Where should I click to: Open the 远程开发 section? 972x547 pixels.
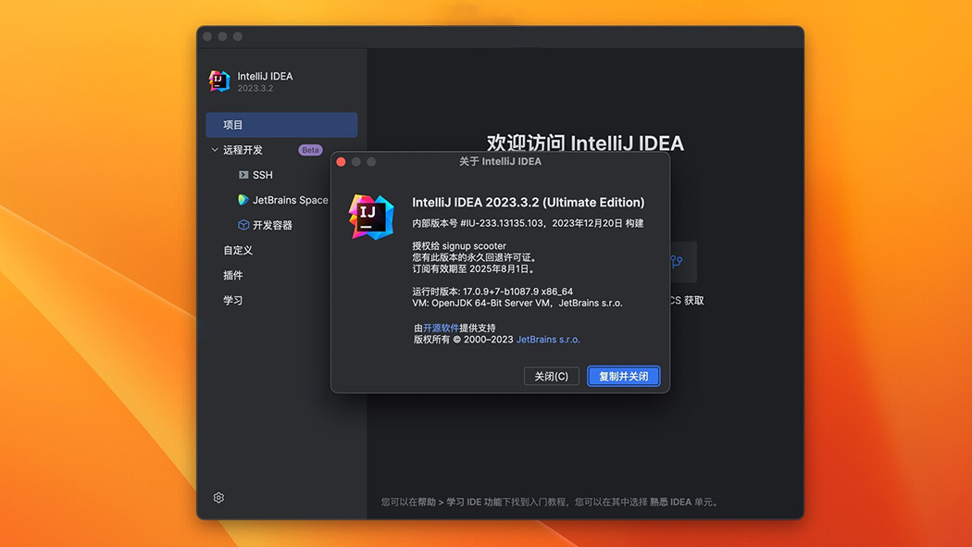click(243, 150)
